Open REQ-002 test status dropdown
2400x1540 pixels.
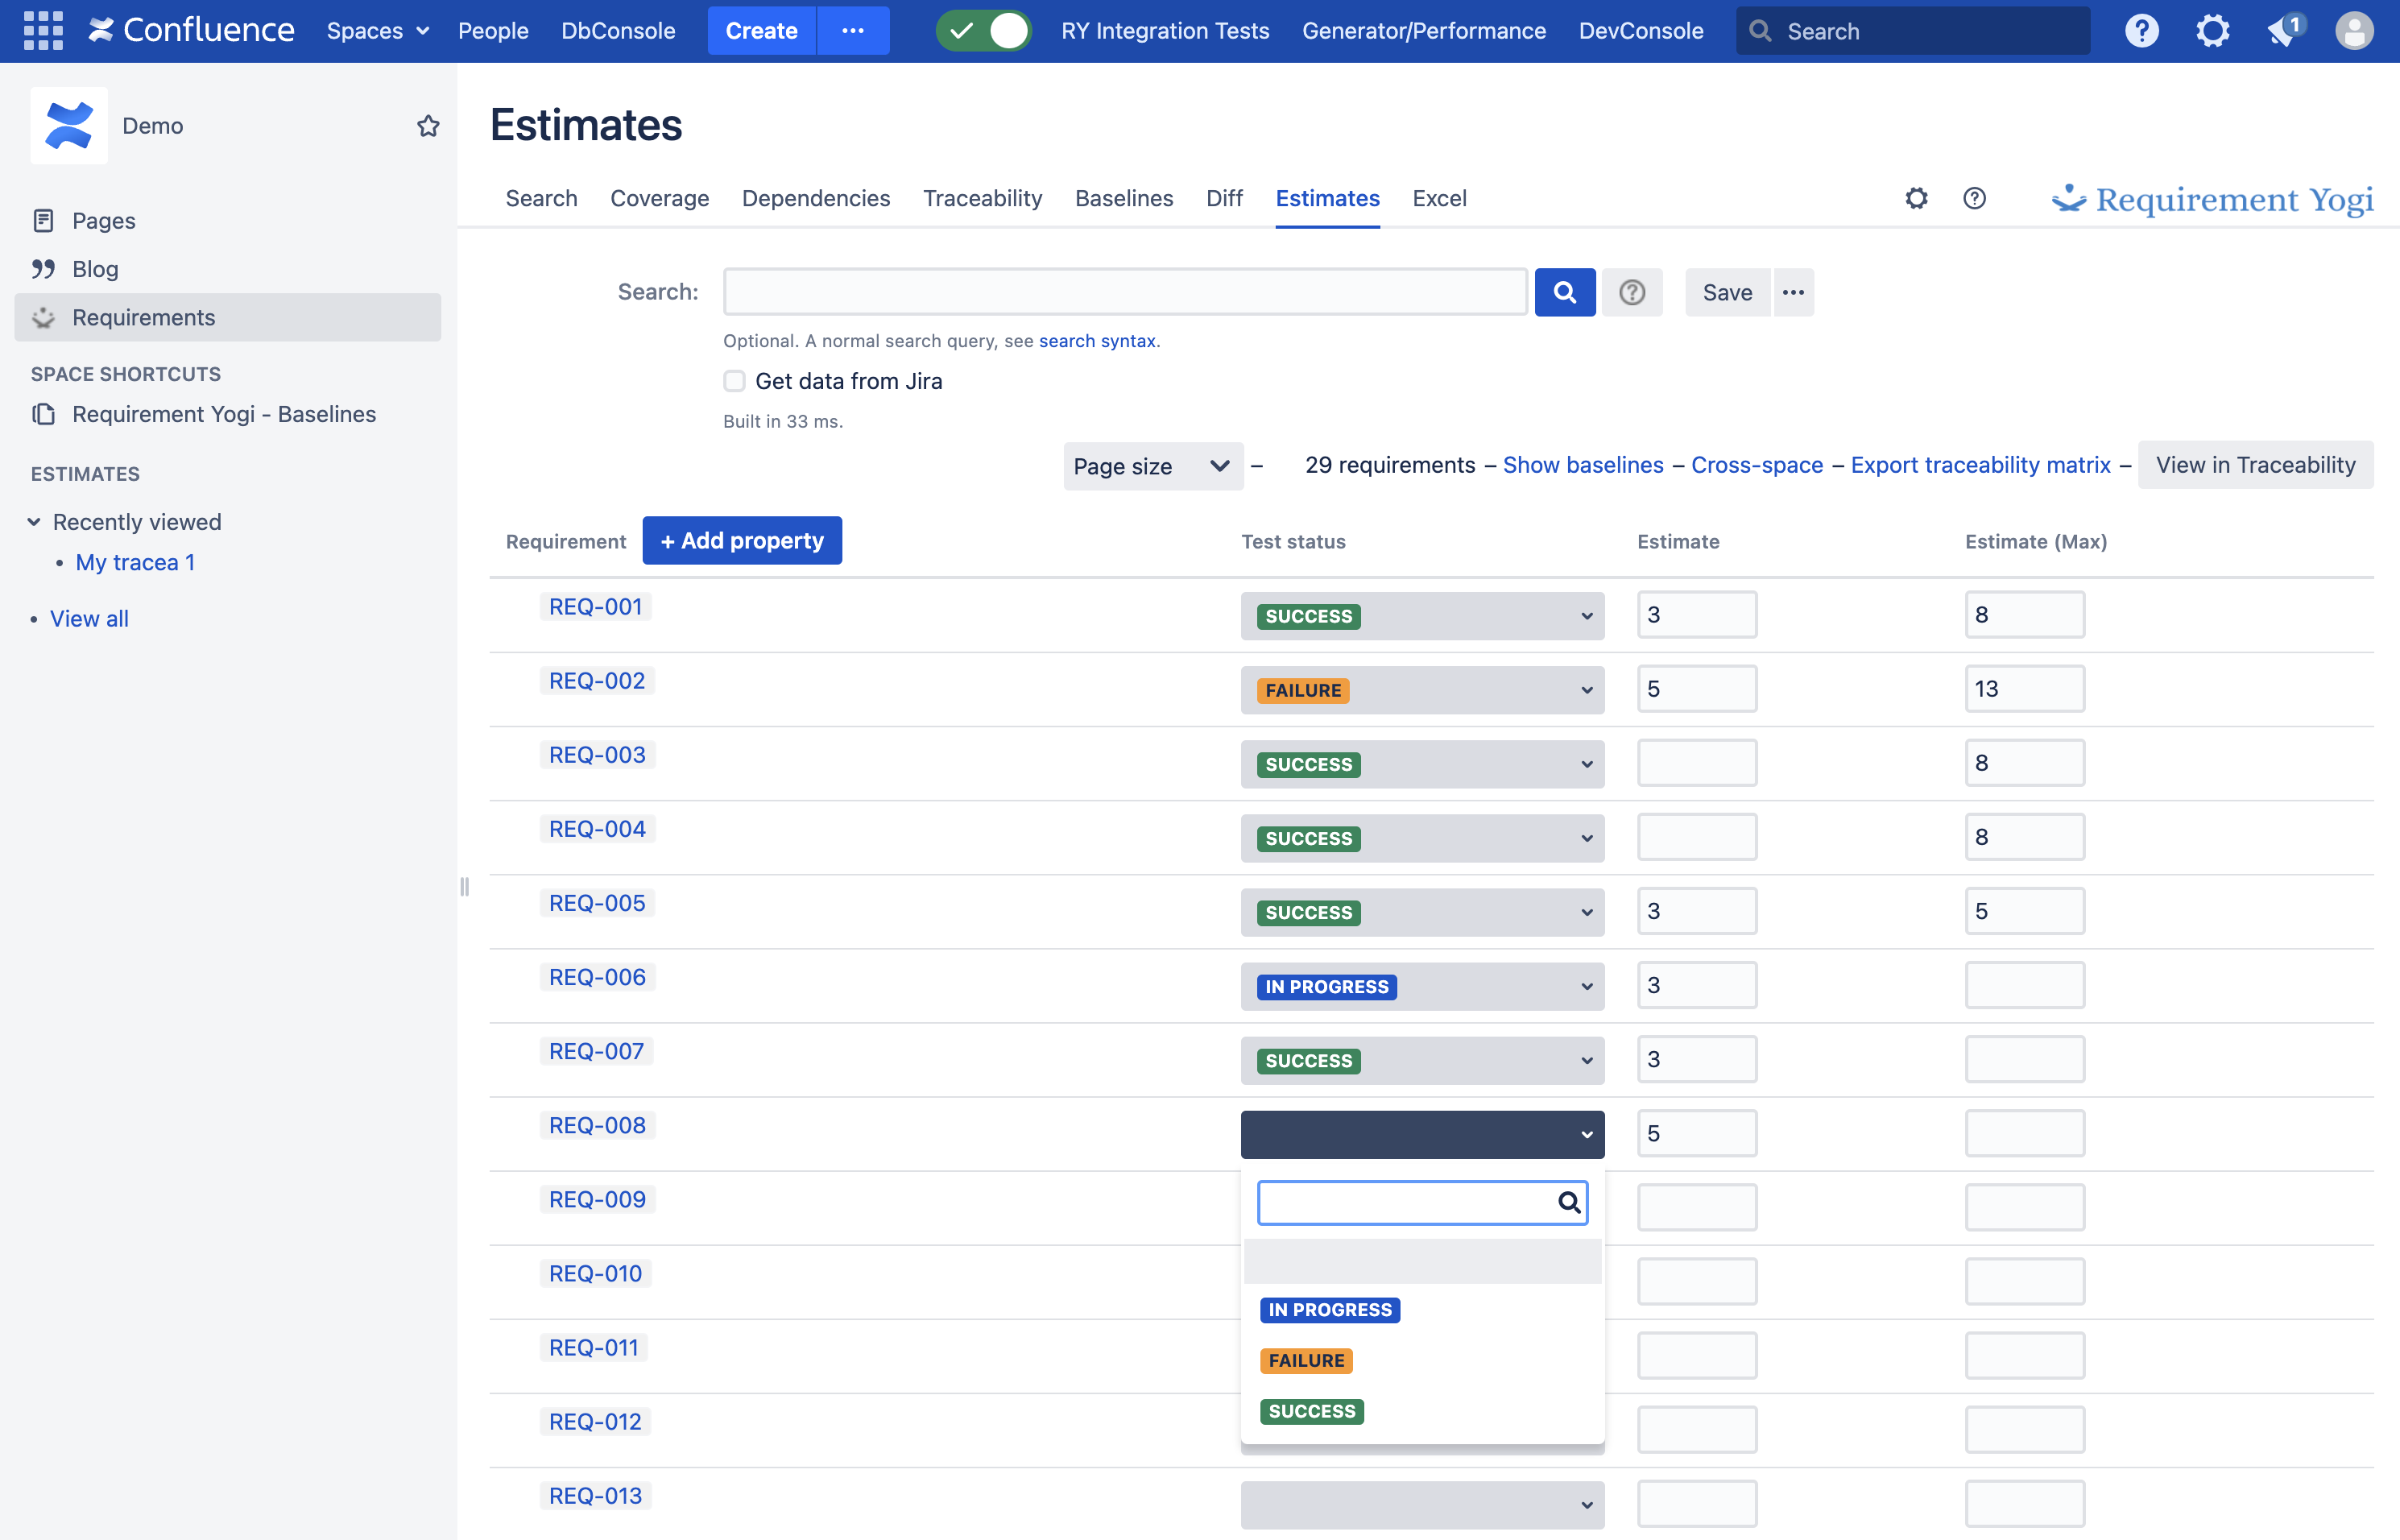[1422, 690]
